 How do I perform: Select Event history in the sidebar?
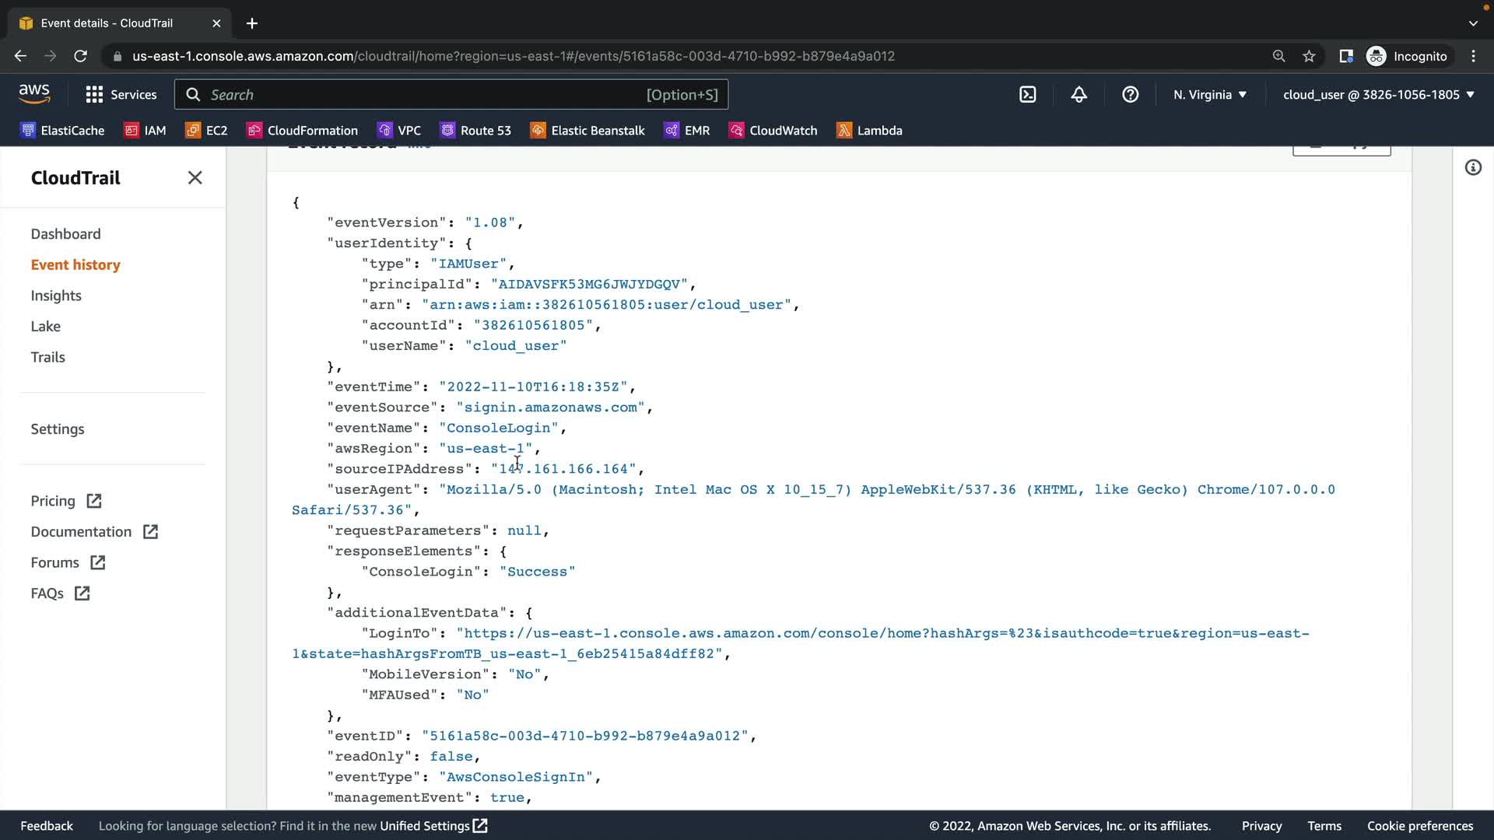click(75, 265)
